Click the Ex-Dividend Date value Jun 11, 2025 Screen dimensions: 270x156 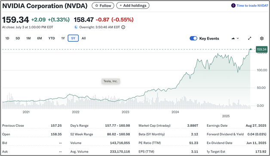tap(256, 143)
